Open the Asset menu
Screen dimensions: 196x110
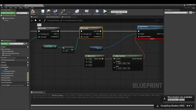point(11,8)
